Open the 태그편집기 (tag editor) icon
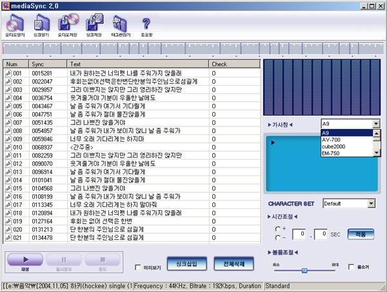The height and width of the screenshot is (292, 387). tap(119, 23)
